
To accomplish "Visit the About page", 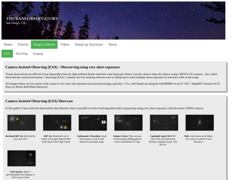I will [112, 44].
